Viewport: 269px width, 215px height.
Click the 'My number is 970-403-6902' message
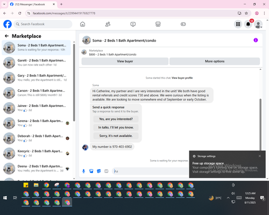click(x=112, y=147)
